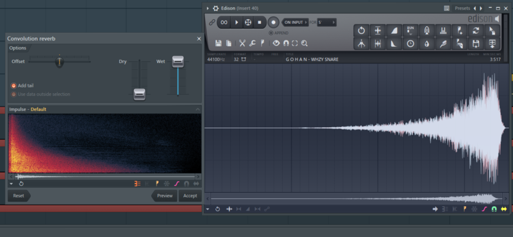The height and width of the screenshot is (237, 513).
Task: Open the Presets menu in Edison
Action: click(462, 8)
